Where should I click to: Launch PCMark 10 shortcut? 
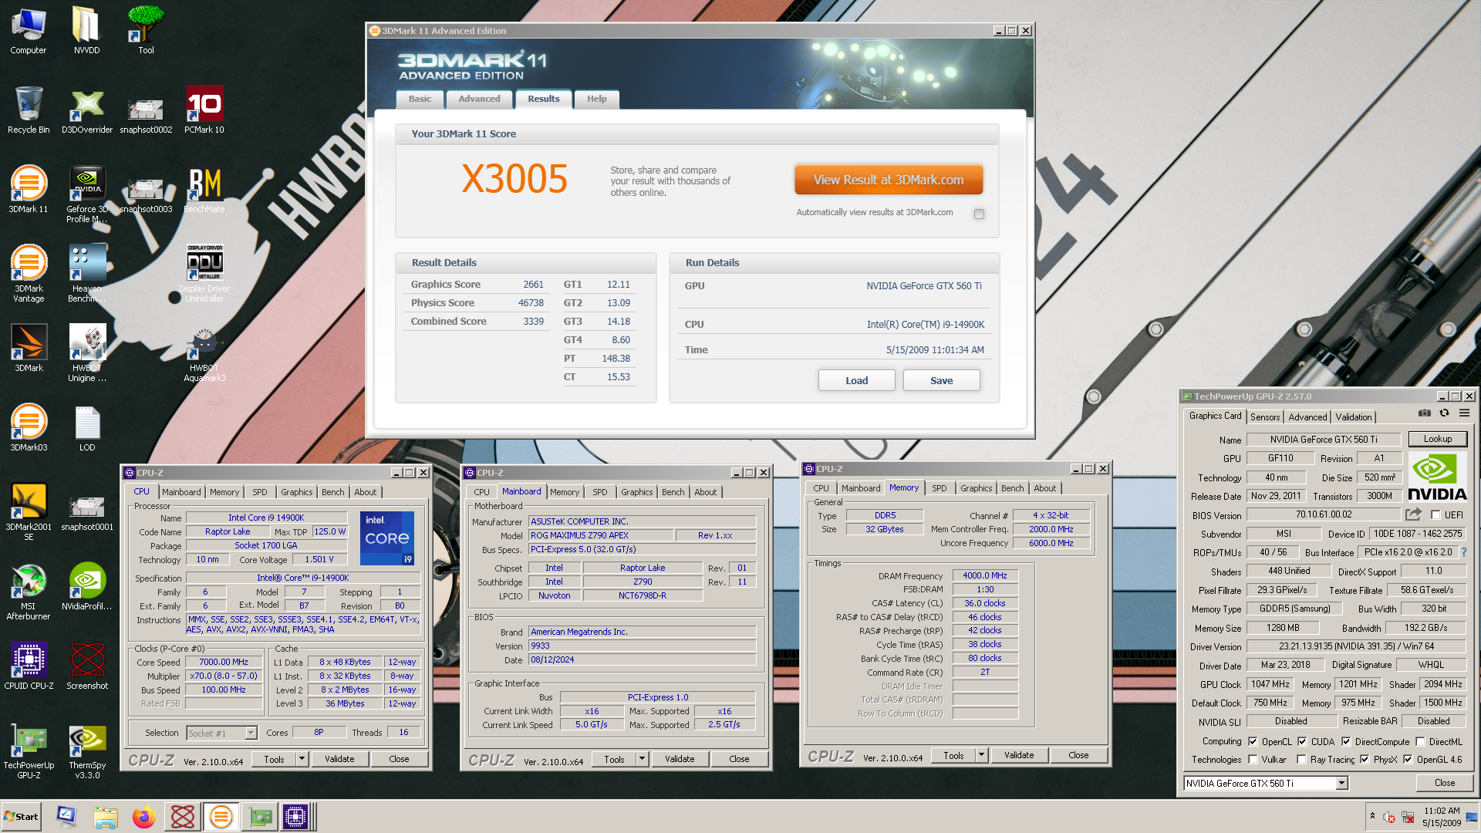coord(204,110)
